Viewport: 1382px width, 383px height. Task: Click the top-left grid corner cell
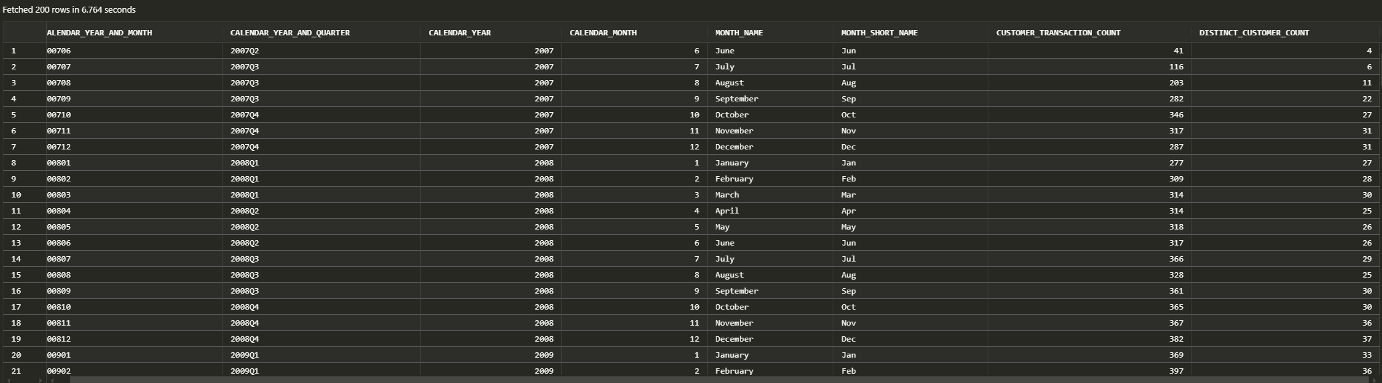point(23,33)
